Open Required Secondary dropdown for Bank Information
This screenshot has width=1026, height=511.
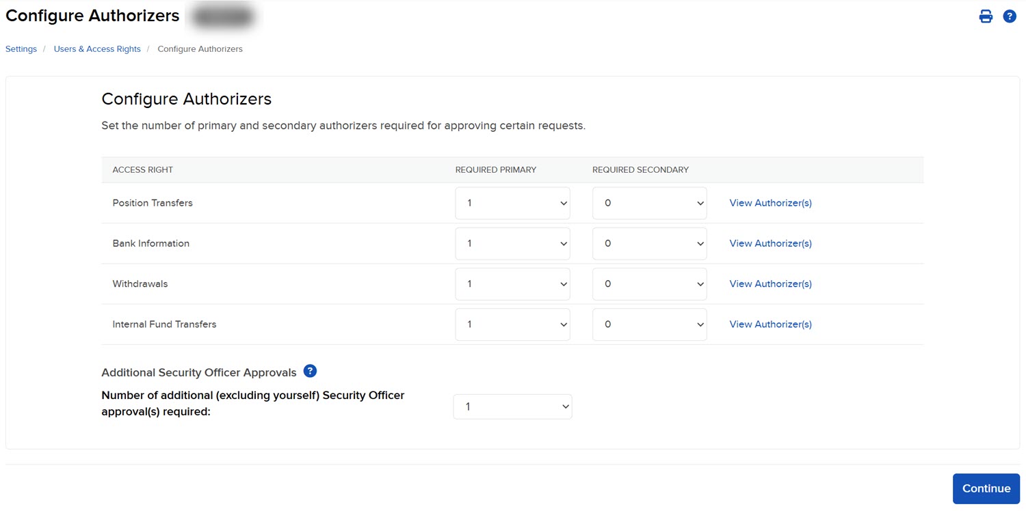coord(649,243)
